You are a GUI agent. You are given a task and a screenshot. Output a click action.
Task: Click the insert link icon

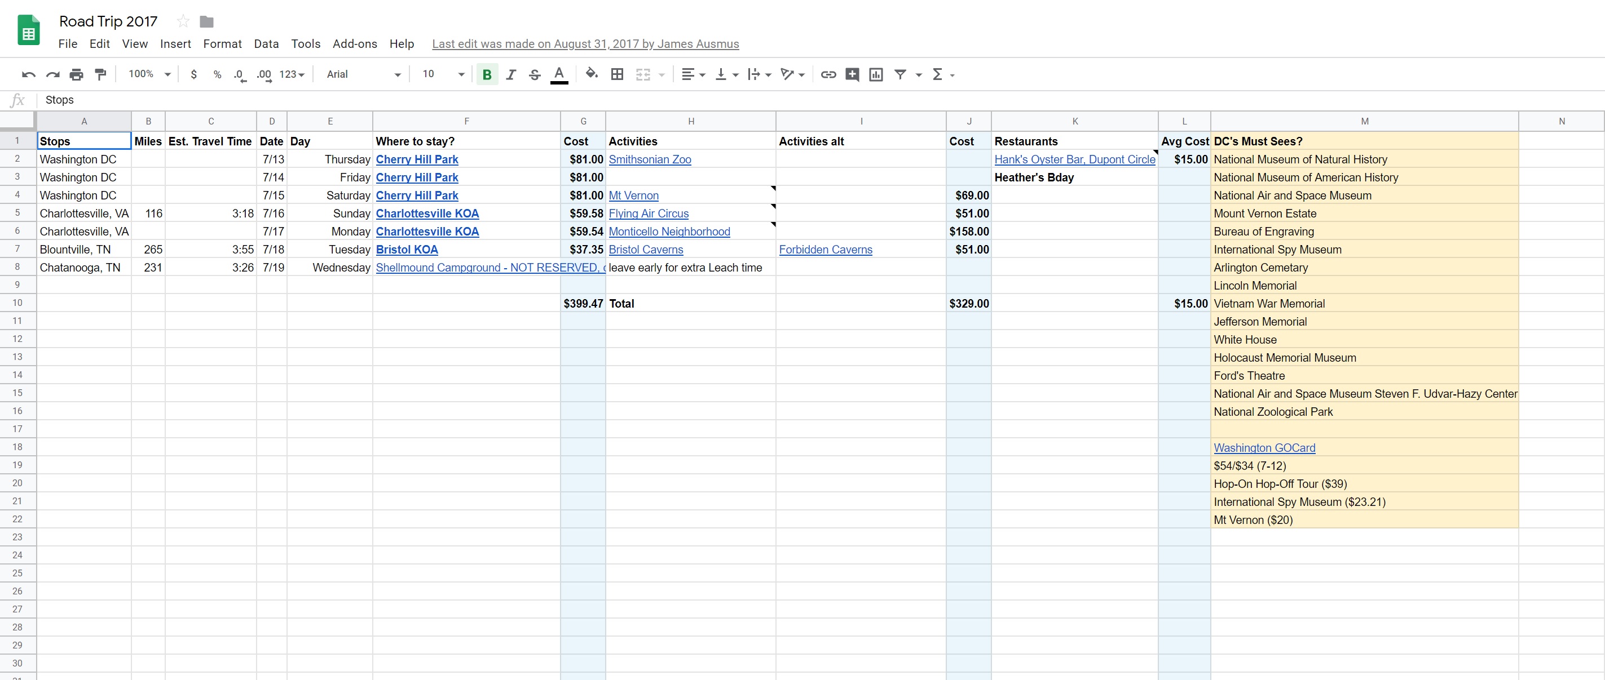(x=828, y=75)
